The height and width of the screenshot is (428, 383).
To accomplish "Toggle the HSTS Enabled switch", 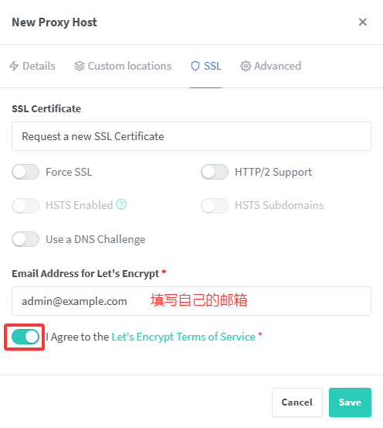I will click(25, 206).
